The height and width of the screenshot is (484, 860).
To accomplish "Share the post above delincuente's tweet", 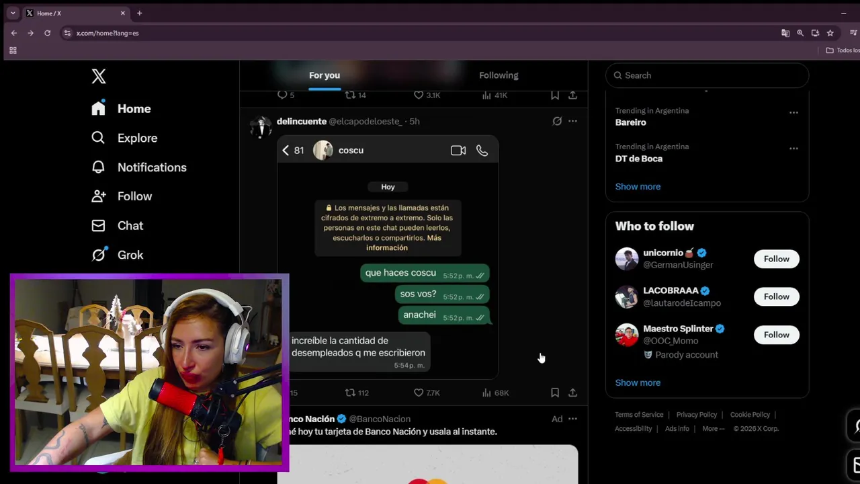I will tap(572, 95).
